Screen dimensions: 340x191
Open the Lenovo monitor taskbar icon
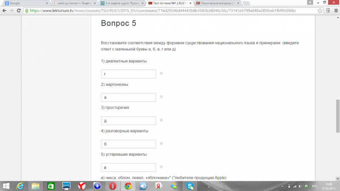[x=66, y=186]
